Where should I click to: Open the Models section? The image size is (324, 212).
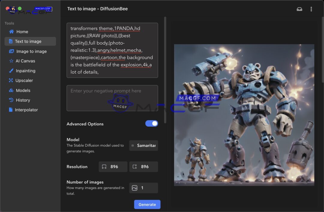(22, 90)
